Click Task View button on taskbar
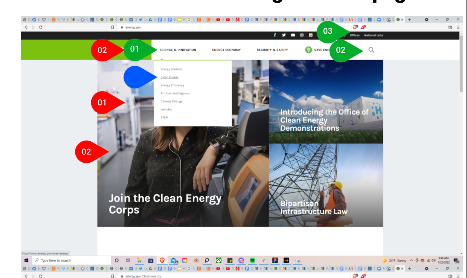467x278 pixels. 128,260
